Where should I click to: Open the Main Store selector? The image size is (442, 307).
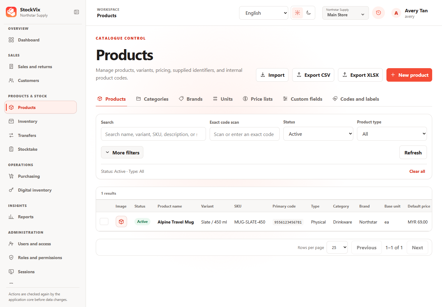346,13
